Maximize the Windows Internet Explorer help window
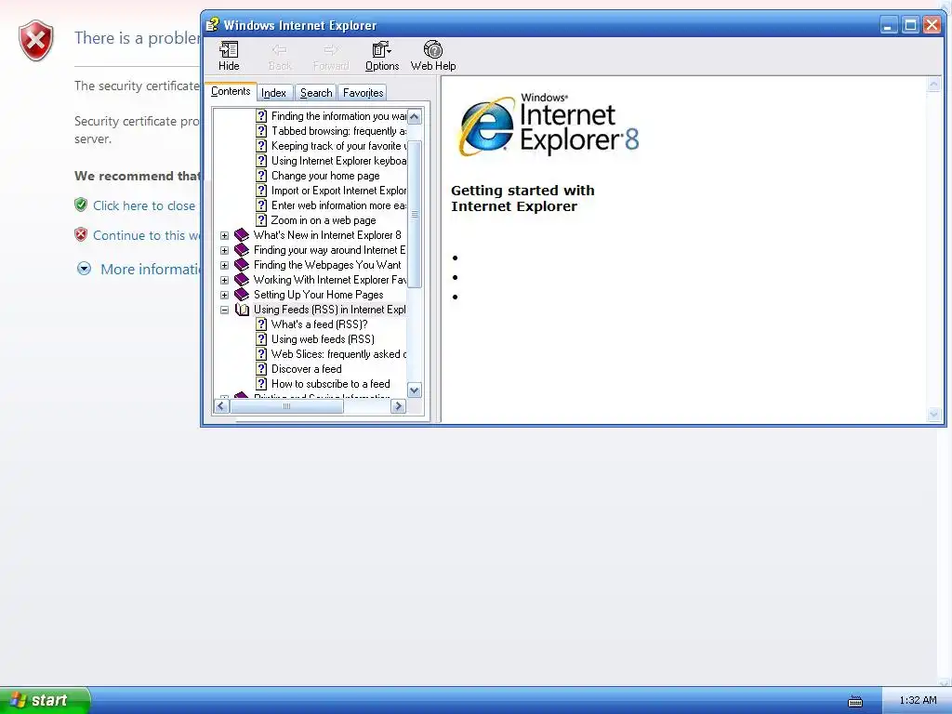Image resolution: width=952 pixels, height=714 pixels. coord(910,25)
